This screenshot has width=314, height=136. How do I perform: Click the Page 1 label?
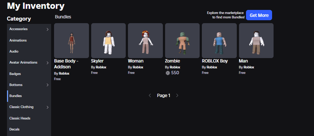[x=164, y=96]
